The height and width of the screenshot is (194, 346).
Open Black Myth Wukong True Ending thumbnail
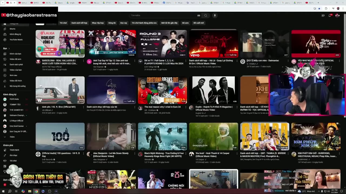(x=162, y=136)
